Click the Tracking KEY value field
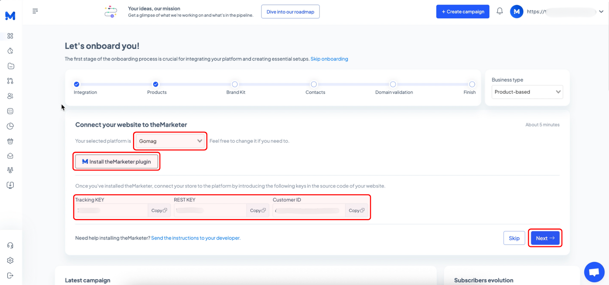Viewport: 609px width, 285px height. pyautogui.click(x=112, y=210)
